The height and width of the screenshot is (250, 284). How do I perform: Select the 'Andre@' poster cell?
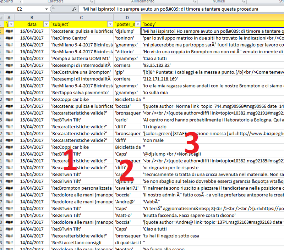click(x=127, y=202)
